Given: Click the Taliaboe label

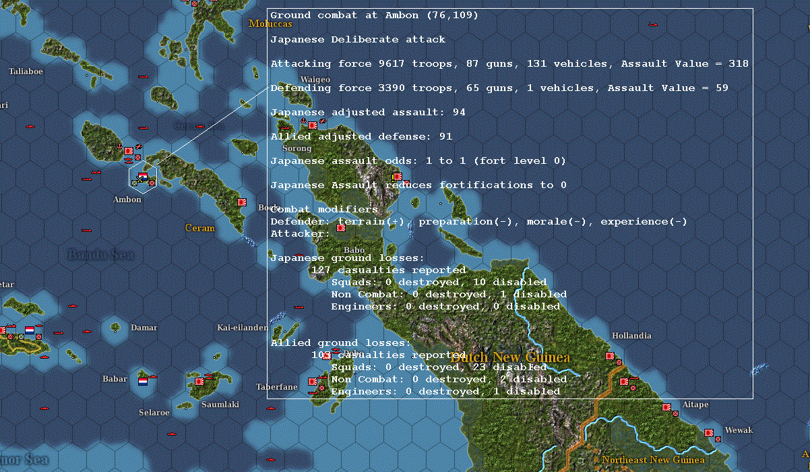Looking at the screenshot, I should tap(26, 71).
